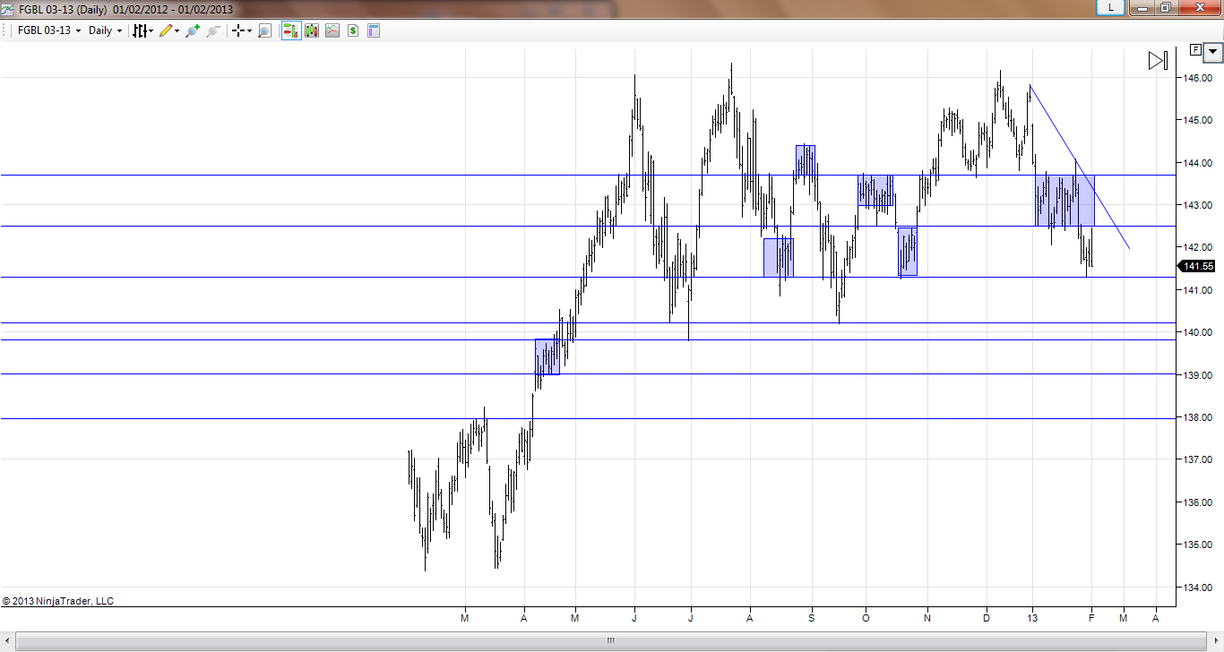
Task: Click the chart style bars icon
Action: click(x=139, y=30)
